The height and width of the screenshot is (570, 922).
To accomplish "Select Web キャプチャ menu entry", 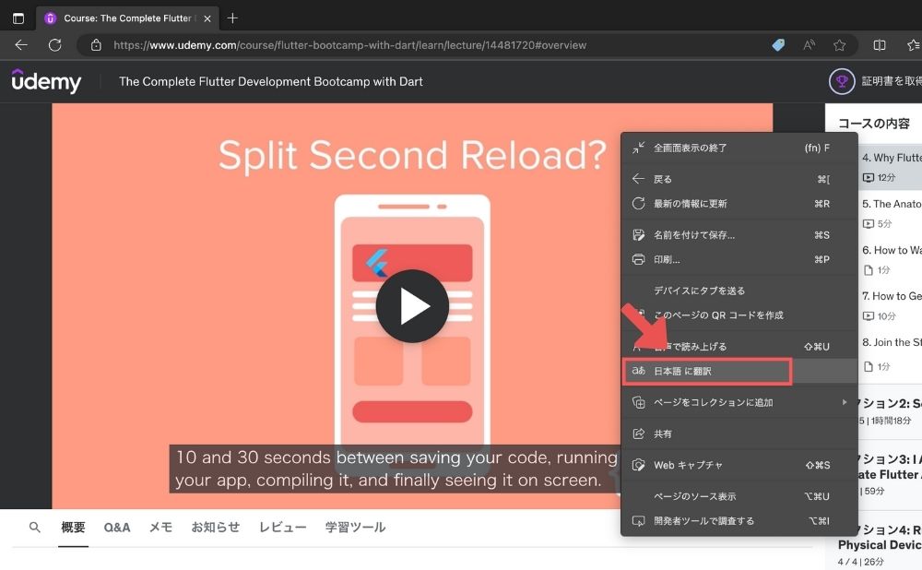I will [x=739, y=465].
